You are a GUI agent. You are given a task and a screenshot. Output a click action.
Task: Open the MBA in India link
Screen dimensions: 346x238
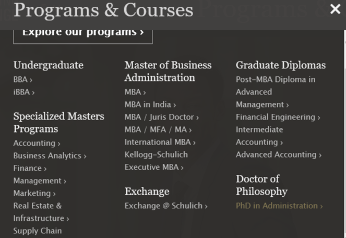[x=150, y=104]
